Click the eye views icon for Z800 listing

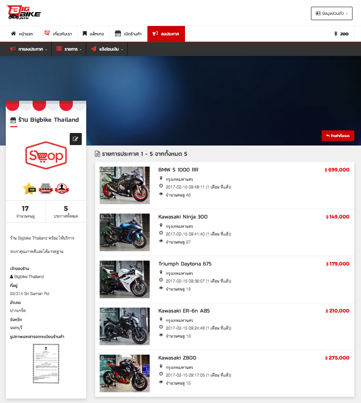click(161, 382)
